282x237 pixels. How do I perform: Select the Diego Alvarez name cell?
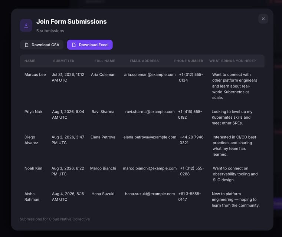click(31, 140)
